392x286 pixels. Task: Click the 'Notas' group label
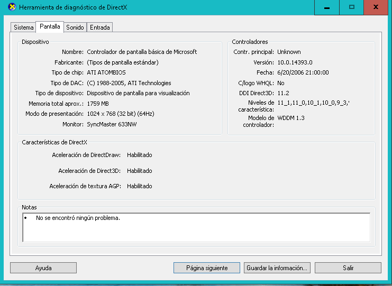pyautogui.click(x=29, y=207)
